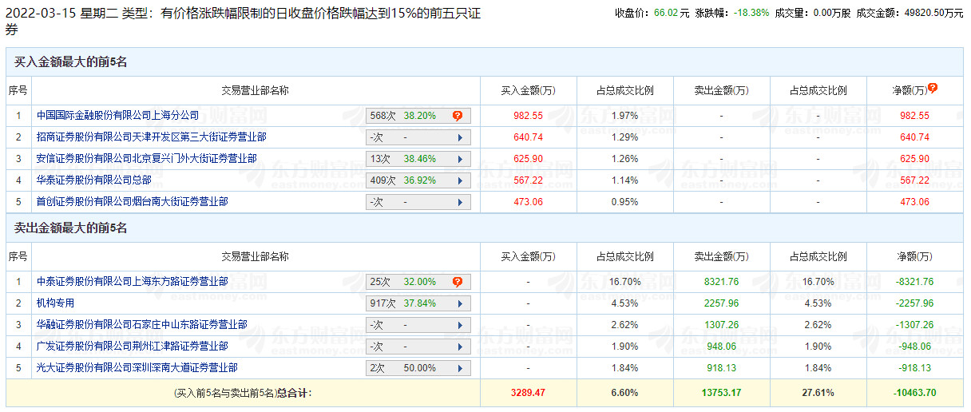The image size is (971, 412).
Task: Click the 948.06 sell amount cell
Action: [721, 347]
